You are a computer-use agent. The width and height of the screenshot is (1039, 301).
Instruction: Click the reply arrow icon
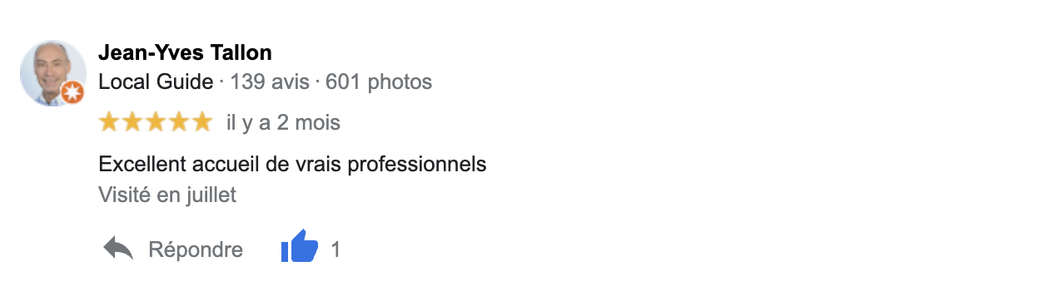(x=118, y=249)
